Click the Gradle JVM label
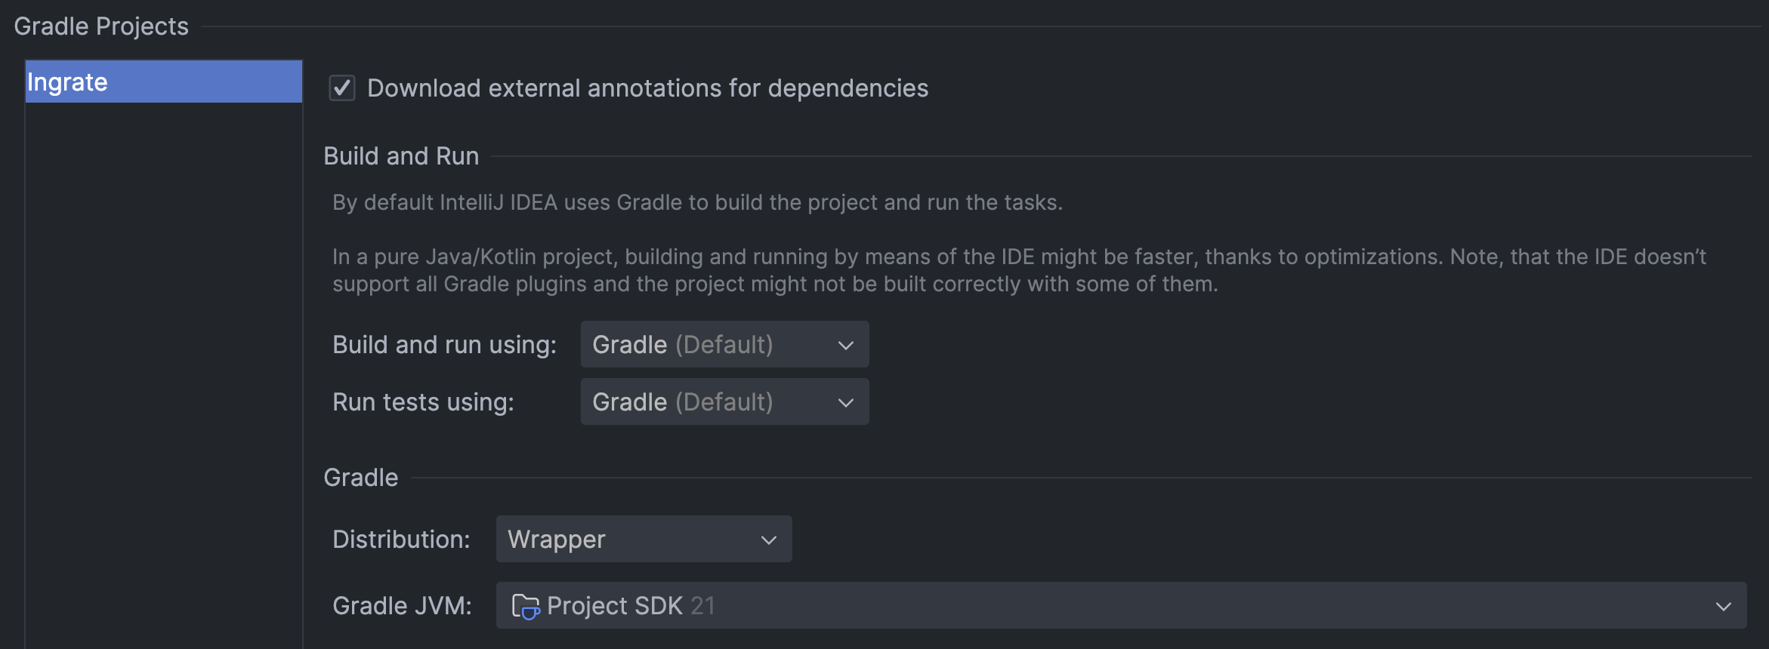Screen dimensions: 1769x649 pyautogui.click(x=402, y=606)
